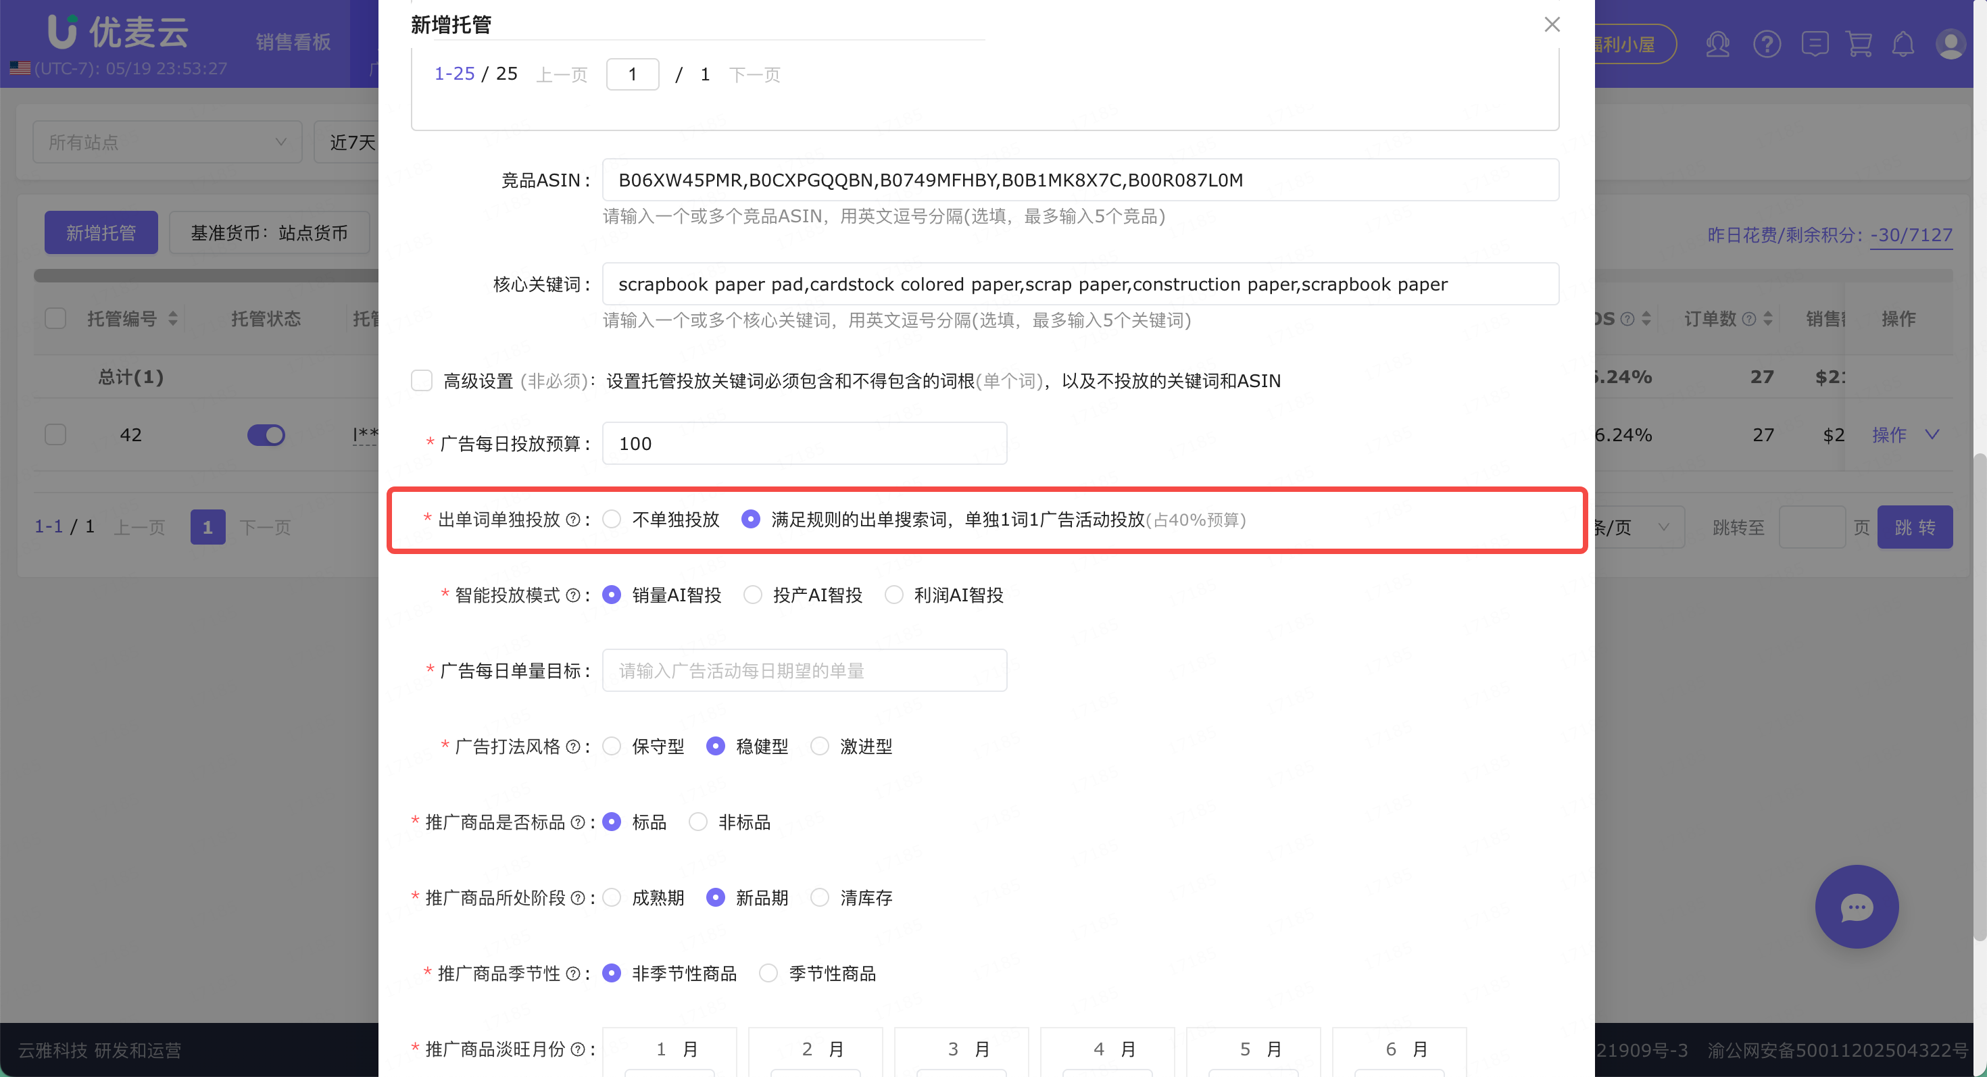Open the -30/7127 points link
Image resolution: width=1987 pixels, height=1077 pixels.
point(1911,235)
